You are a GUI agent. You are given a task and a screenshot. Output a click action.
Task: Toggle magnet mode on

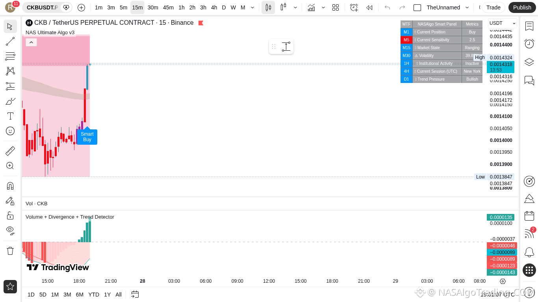tap(10, 186)
